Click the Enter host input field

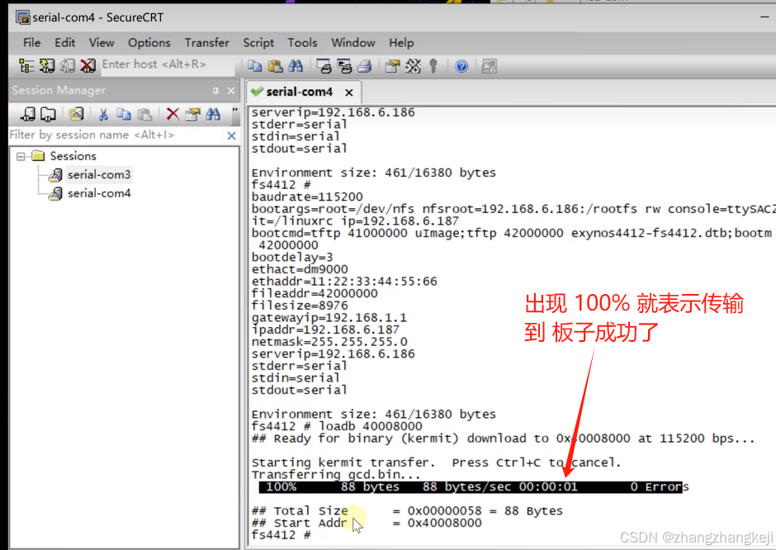pyautogui.click(x=168, y=64)
